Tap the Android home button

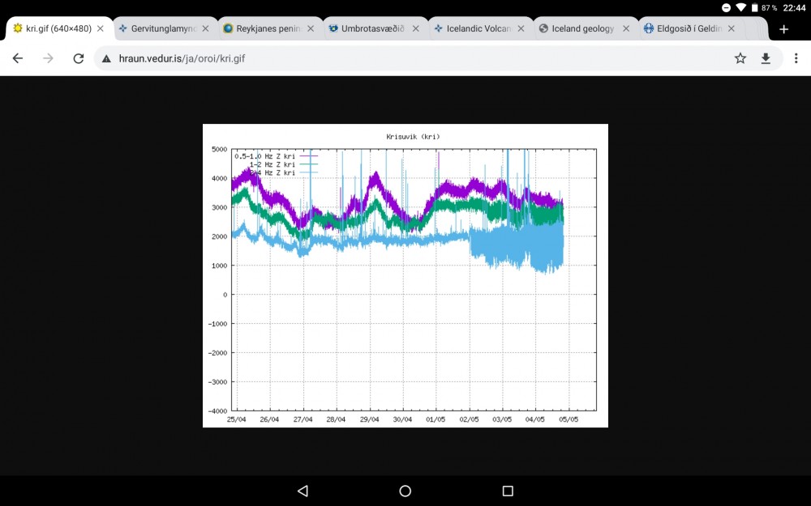pos(405,491)
